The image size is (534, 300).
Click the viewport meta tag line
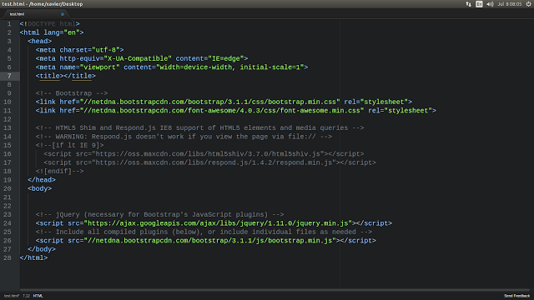[172, 67]
